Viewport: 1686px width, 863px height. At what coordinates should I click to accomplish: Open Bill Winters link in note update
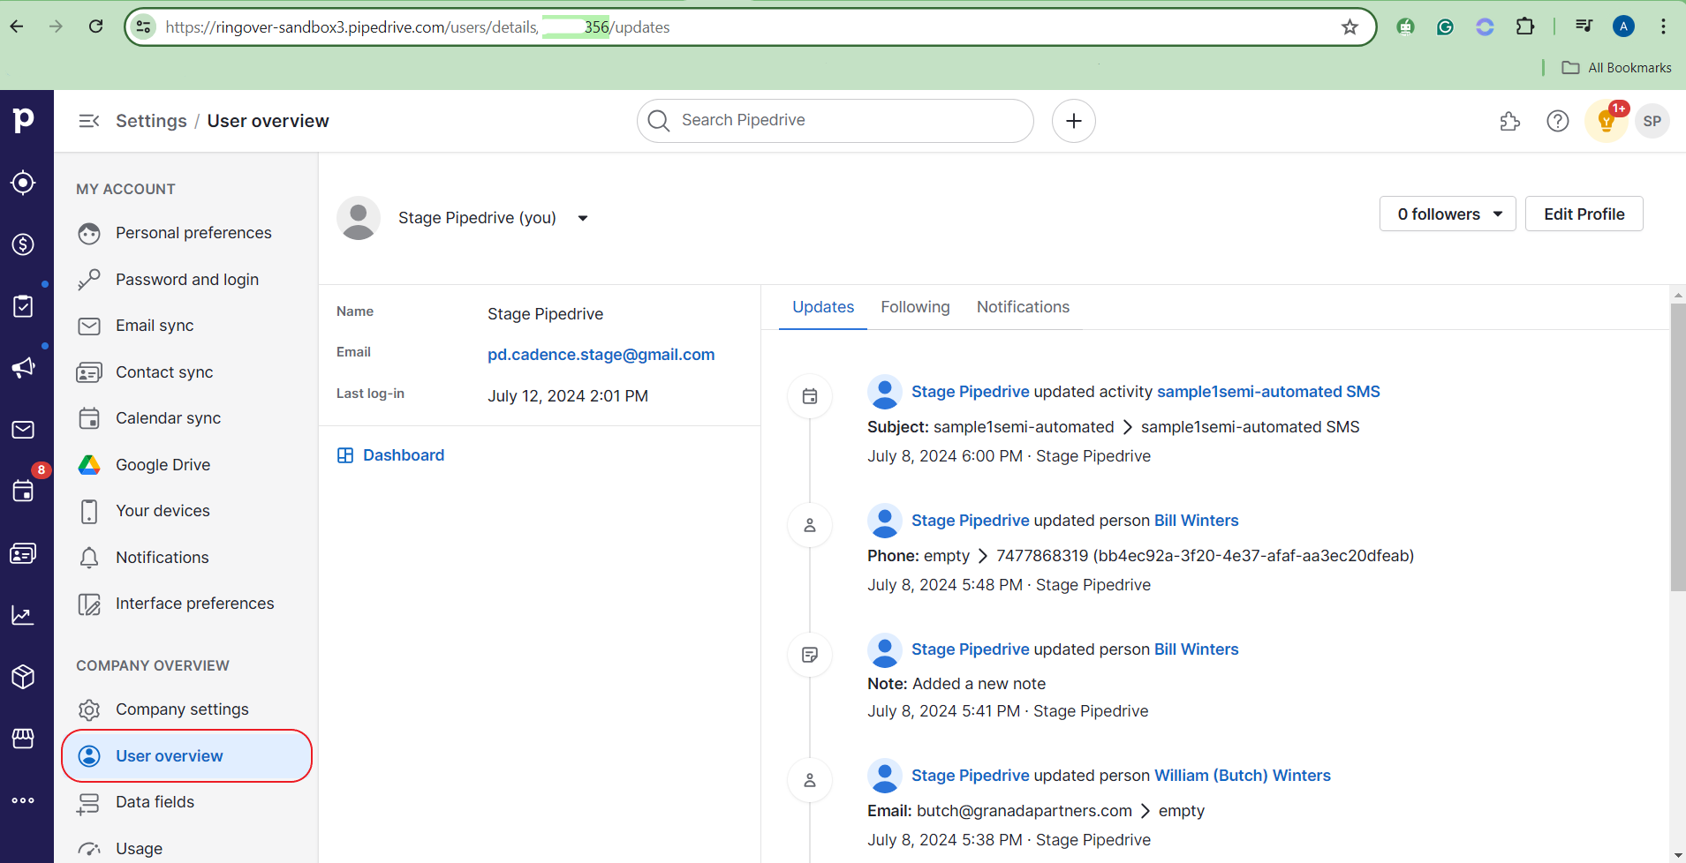pyautogui.click(x=1196, y=649)
